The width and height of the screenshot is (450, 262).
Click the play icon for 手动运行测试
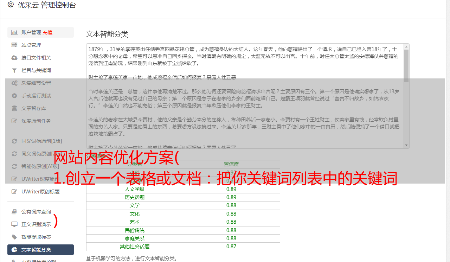pyautogui.click(x=14, y=96)
